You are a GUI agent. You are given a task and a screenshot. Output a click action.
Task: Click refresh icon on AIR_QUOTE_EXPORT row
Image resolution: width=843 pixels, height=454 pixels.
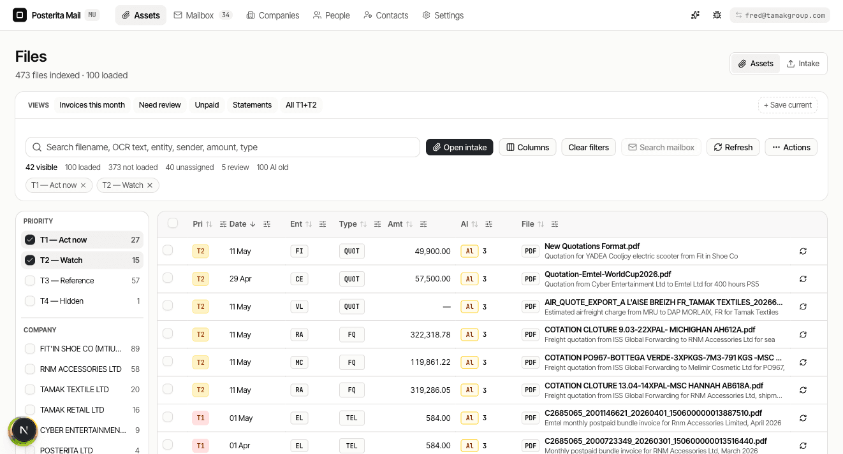[803, 306]
